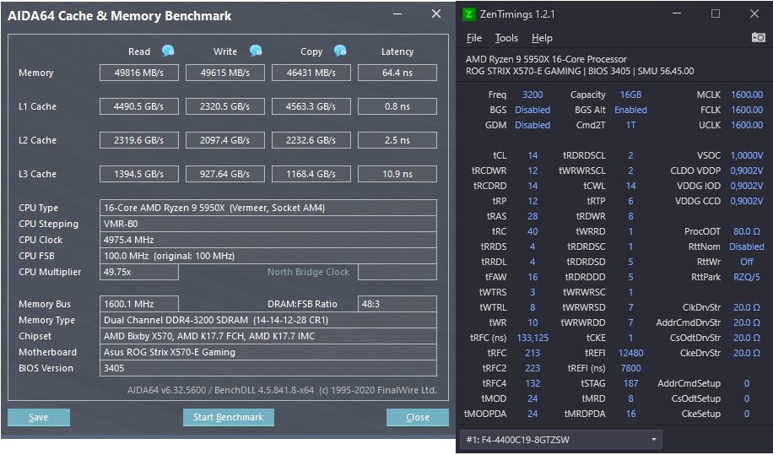The width and height of the screenshot is (773, 455).
Task: Click the CPU Type information field
Action: (x=268, y=208)
